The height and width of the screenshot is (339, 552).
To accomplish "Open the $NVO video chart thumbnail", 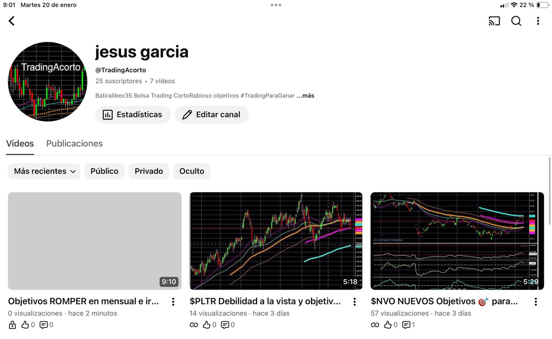I will pyautogui.click(x=457, y=241).
